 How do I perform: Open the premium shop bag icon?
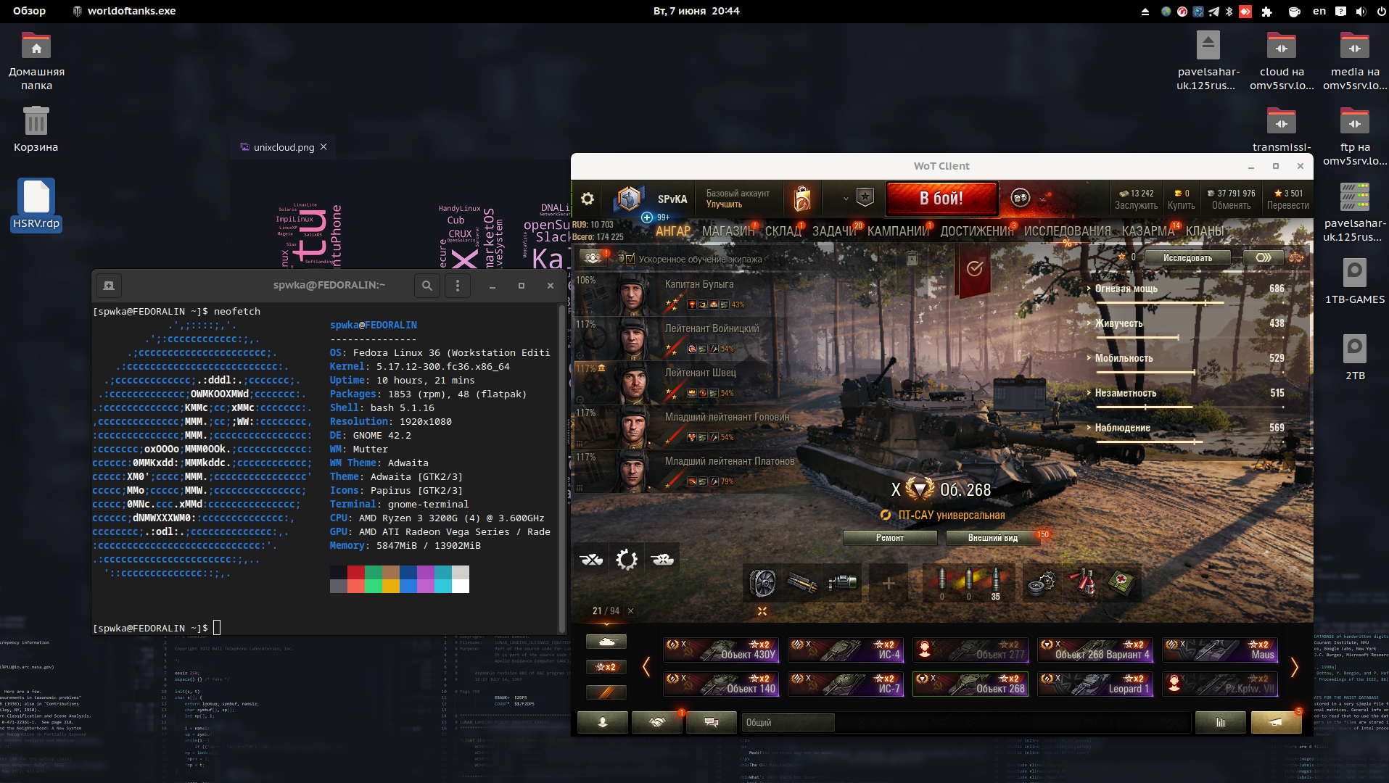tap(802, 198)
